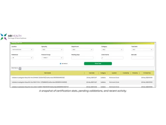This screenshot has width=166, height=125.
Task: Open the Location dropdown
Action: pos(22,50)
